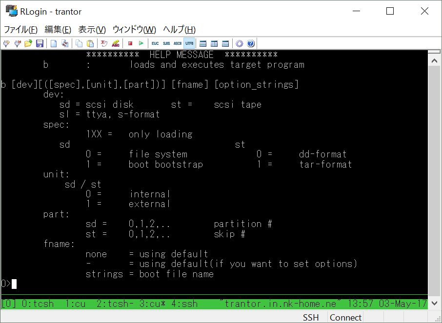Click the third window layout icon
The height and width of the screenshot is (323, 442).
click(225, 43)
